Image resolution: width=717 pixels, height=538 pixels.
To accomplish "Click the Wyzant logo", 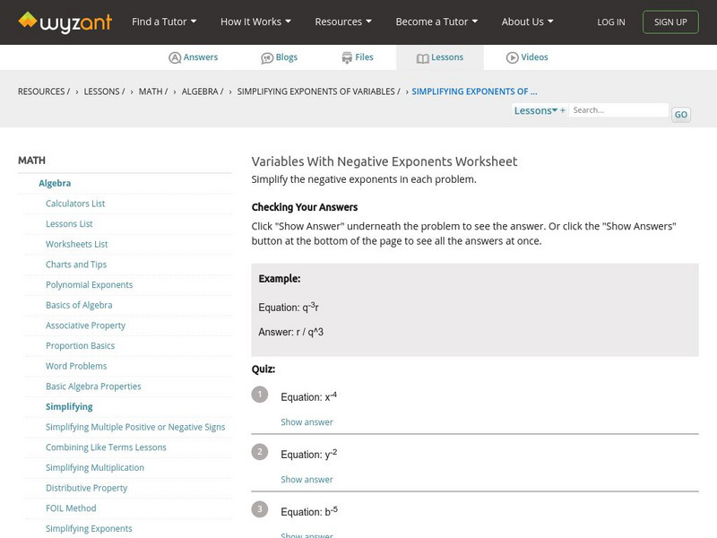I will [x=65, y=22].
